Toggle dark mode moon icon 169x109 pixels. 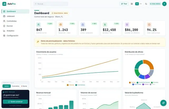point(146,4)
